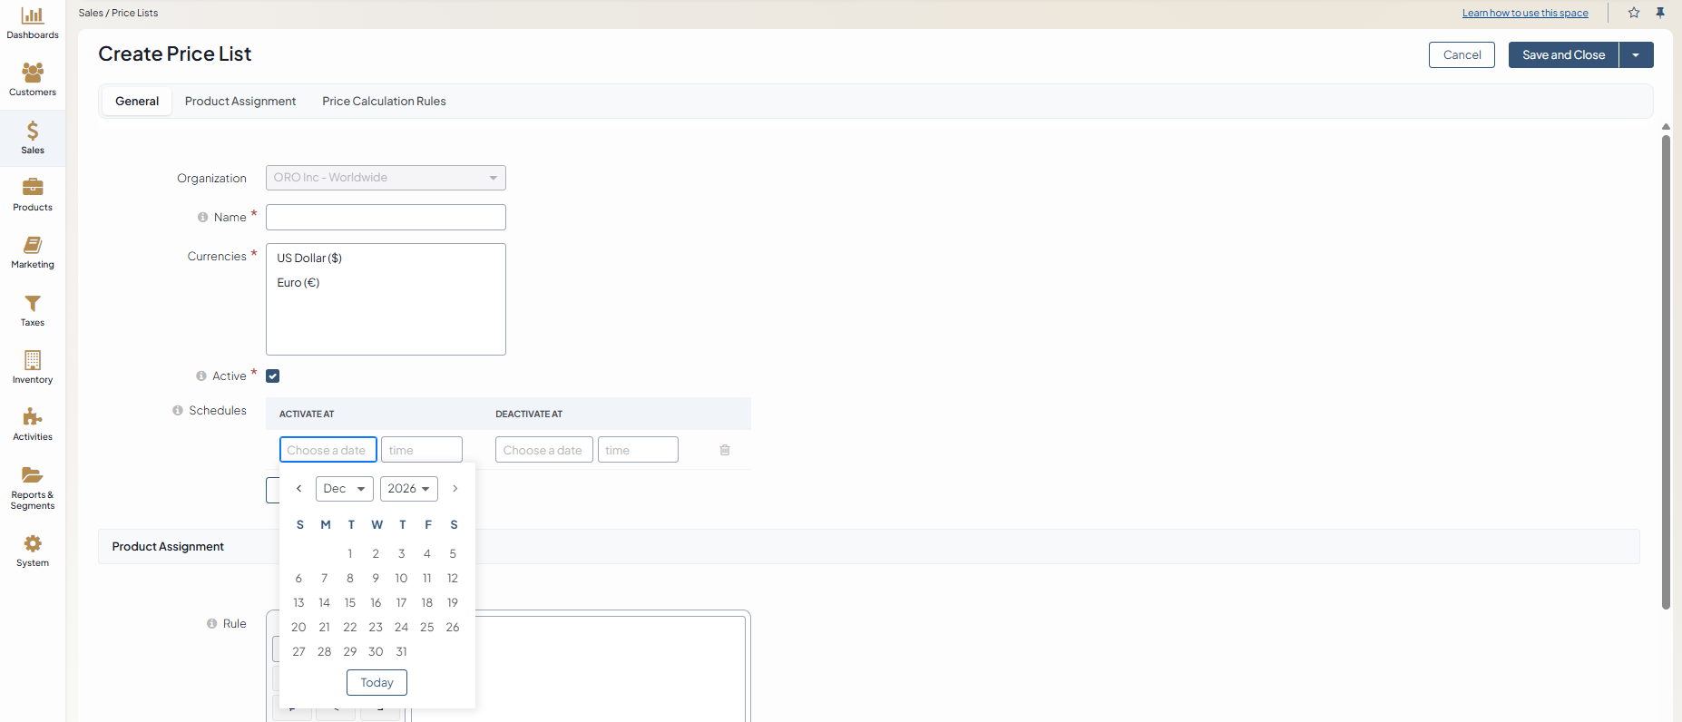Open the Dashboards menu icon
This screenshot has height=722, width=1682.
point(33,15)
